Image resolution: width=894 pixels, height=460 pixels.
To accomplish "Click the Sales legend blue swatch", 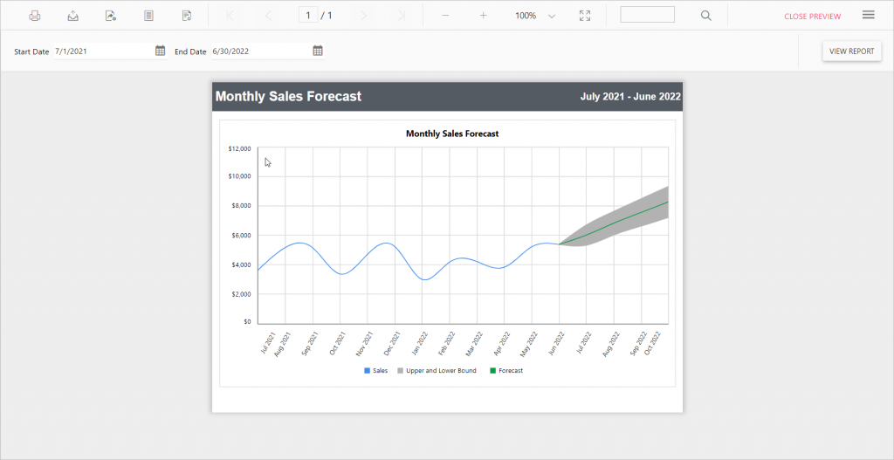I will pyautogui.click(x=368, y=371).
